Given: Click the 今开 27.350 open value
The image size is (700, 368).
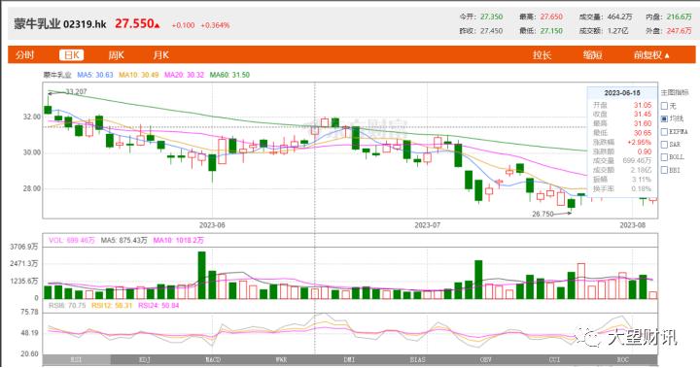Looking at the screenshot, I should (492, 17).
